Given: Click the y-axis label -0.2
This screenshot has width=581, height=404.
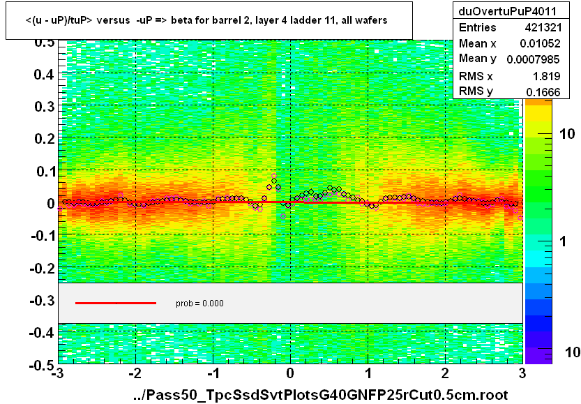Looking at the screenshot, I should pos(42,268).
